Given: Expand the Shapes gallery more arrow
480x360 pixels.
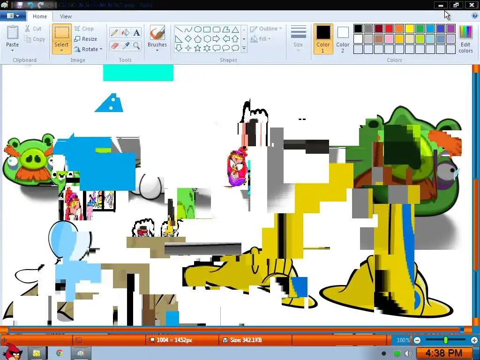Looking at the screenshot, I should [244, 48].
